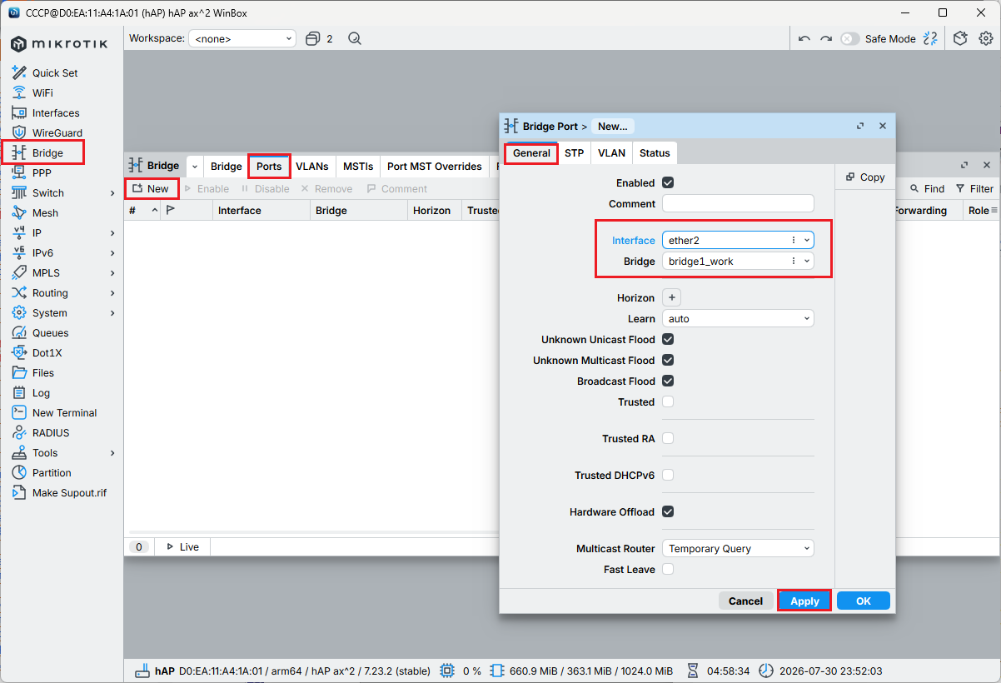This screenshot has height=683, width=1001.
Task: Open Interfaces in the sidebar
Action: point(56,112)
